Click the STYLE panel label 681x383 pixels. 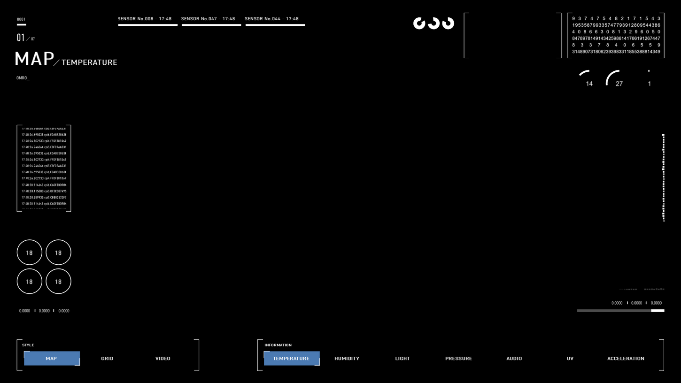pyautogui.click(x=28, y=345)
